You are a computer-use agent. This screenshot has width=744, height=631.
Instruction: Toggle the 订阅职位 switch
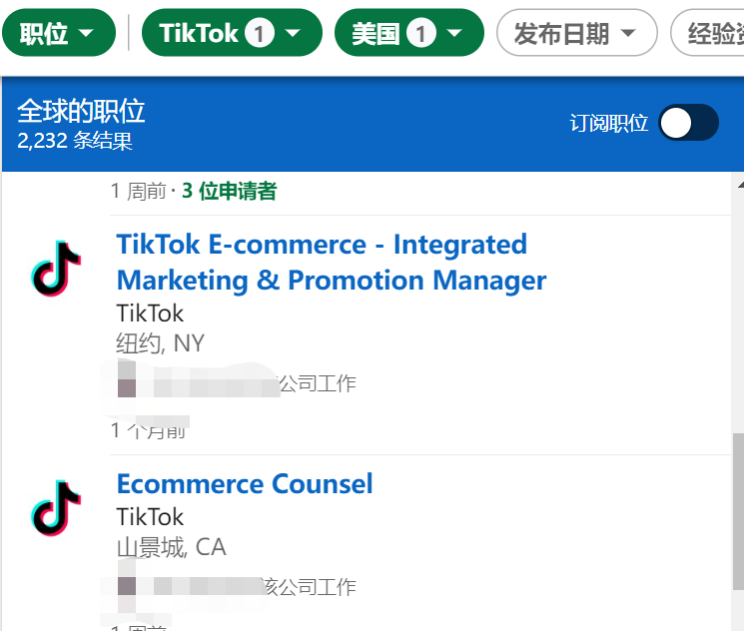tap(689, 123)
